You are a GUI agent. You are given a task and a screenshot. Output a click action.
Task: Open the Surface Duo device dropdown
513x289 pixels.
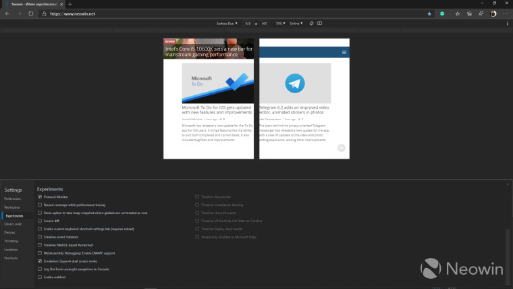point(227,24)
